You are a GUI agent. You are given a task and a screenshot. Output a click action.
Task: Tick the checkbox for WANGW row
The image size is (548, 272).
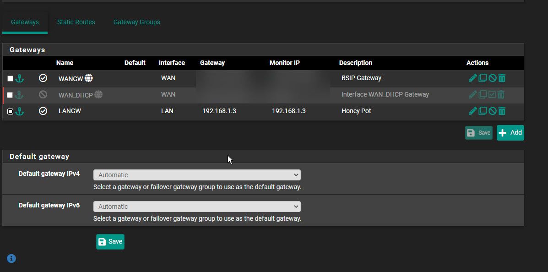[10, 79]
